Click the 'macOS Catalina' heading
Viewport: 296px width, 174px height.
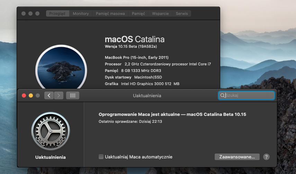pos(135,39)
